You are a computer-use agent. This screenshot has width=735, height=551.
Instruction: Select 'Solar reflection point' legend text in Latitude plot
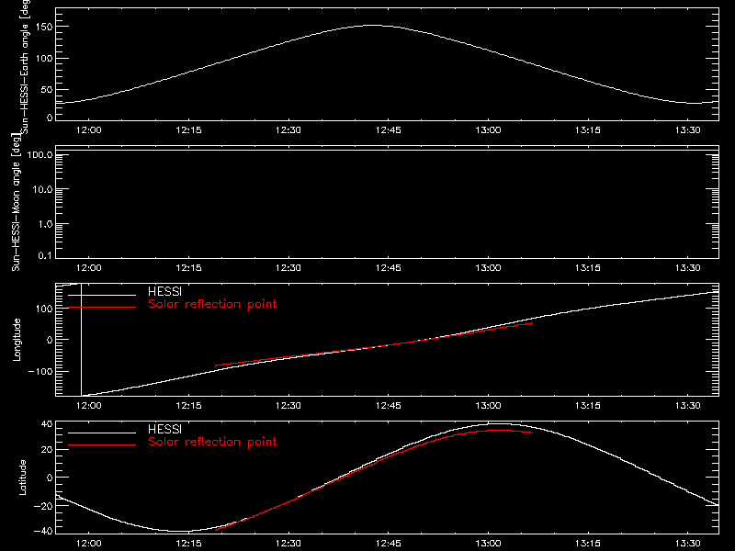[212, 442]
